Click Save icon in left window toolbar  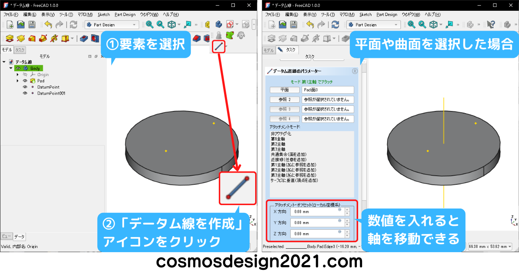pyautogui.click(x=32, y=25)
